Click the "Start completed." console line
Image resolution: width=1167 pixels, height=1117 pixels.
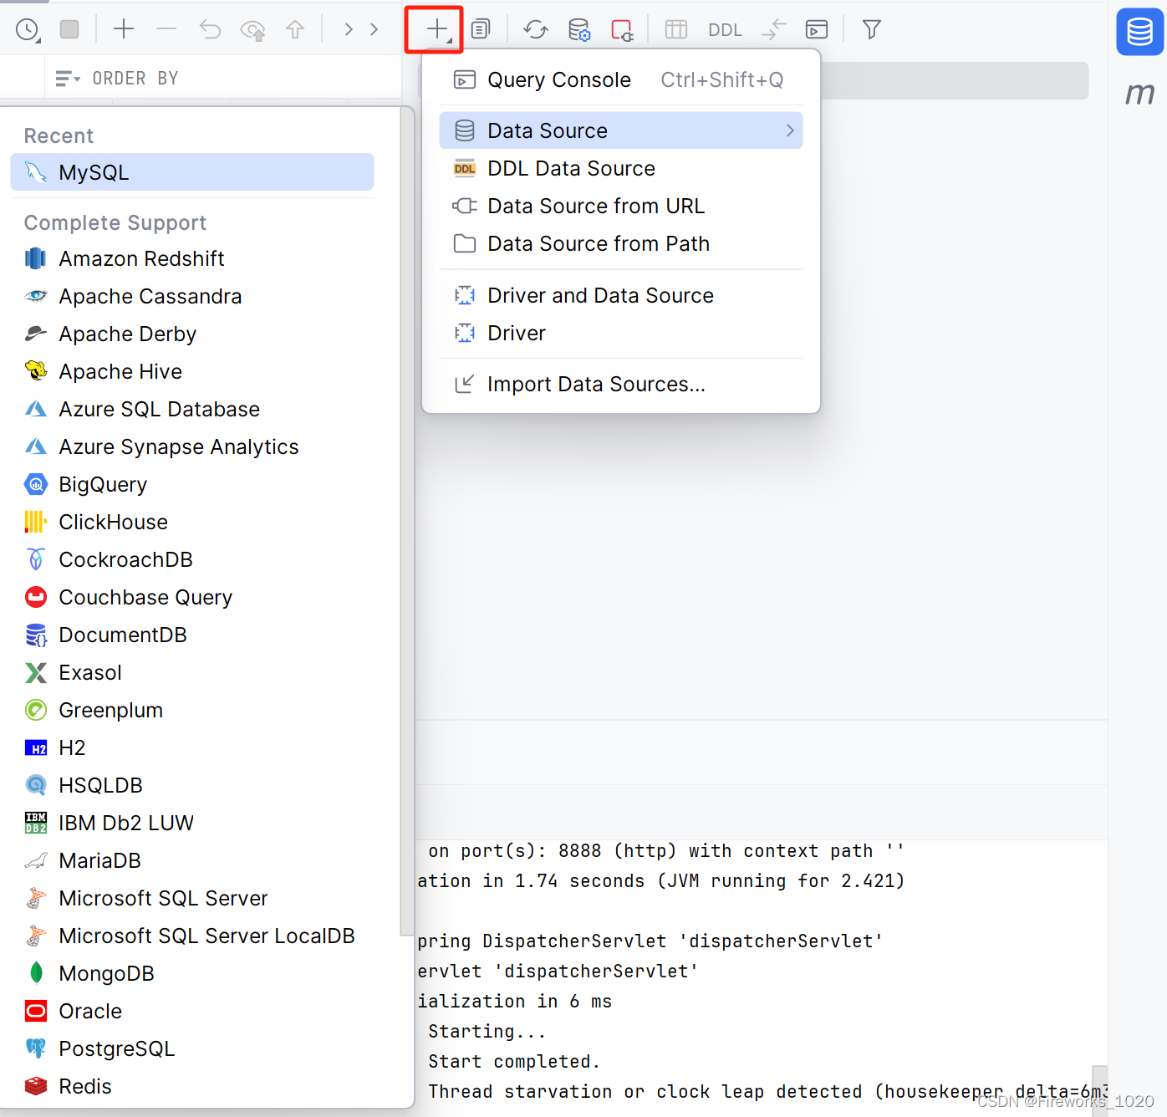(514, 1062)
